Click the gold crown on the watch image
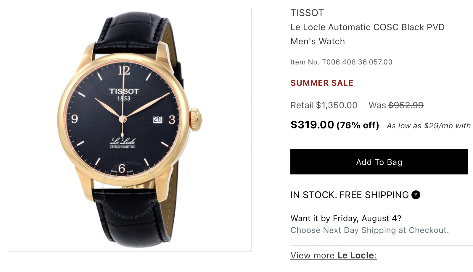 pos(196,119)
